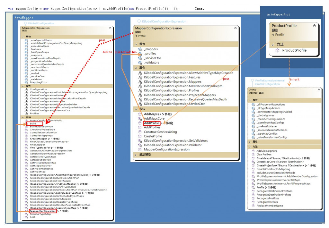The image size is (329, 228).
Task: Collapse the abstract Profile class box chevron
Action: coord(319,89)
